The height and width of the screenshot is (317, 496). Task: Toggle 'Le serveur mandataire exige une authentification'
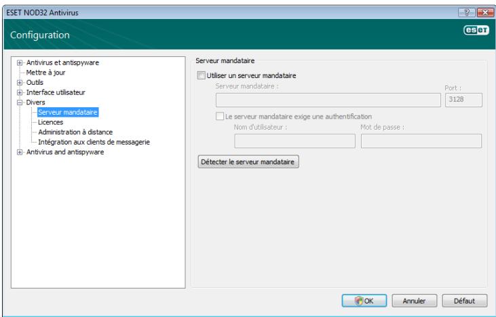pyautogui.click(x=220, y=116)
